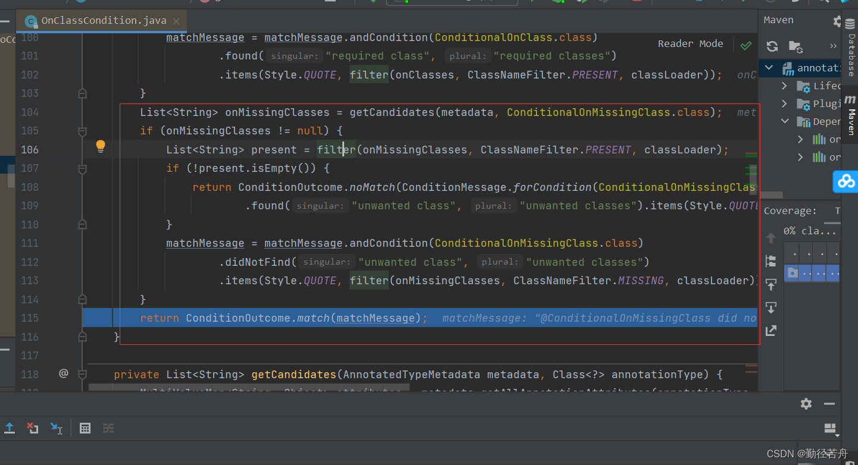Expand the Plugins node in Maven tree
This screenshot has height=465, width=858.
(785, 104)
